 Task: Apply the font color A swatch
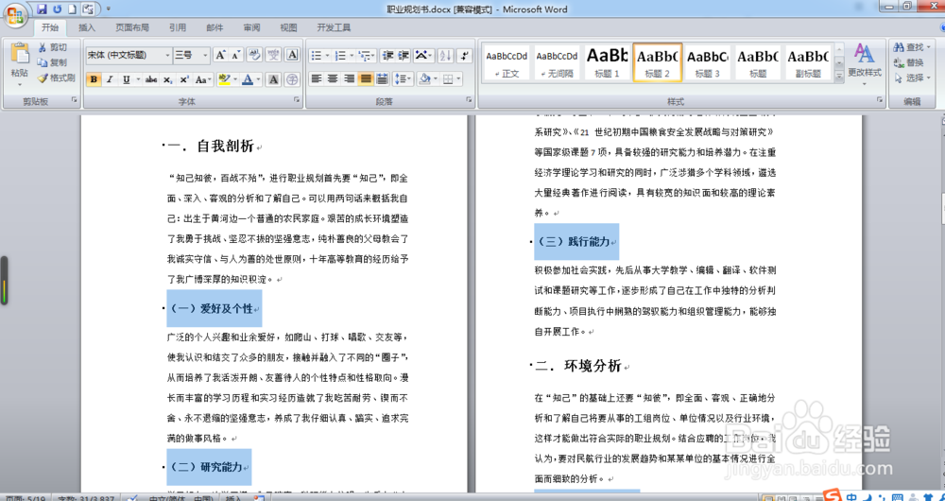[x=247, y=79]
